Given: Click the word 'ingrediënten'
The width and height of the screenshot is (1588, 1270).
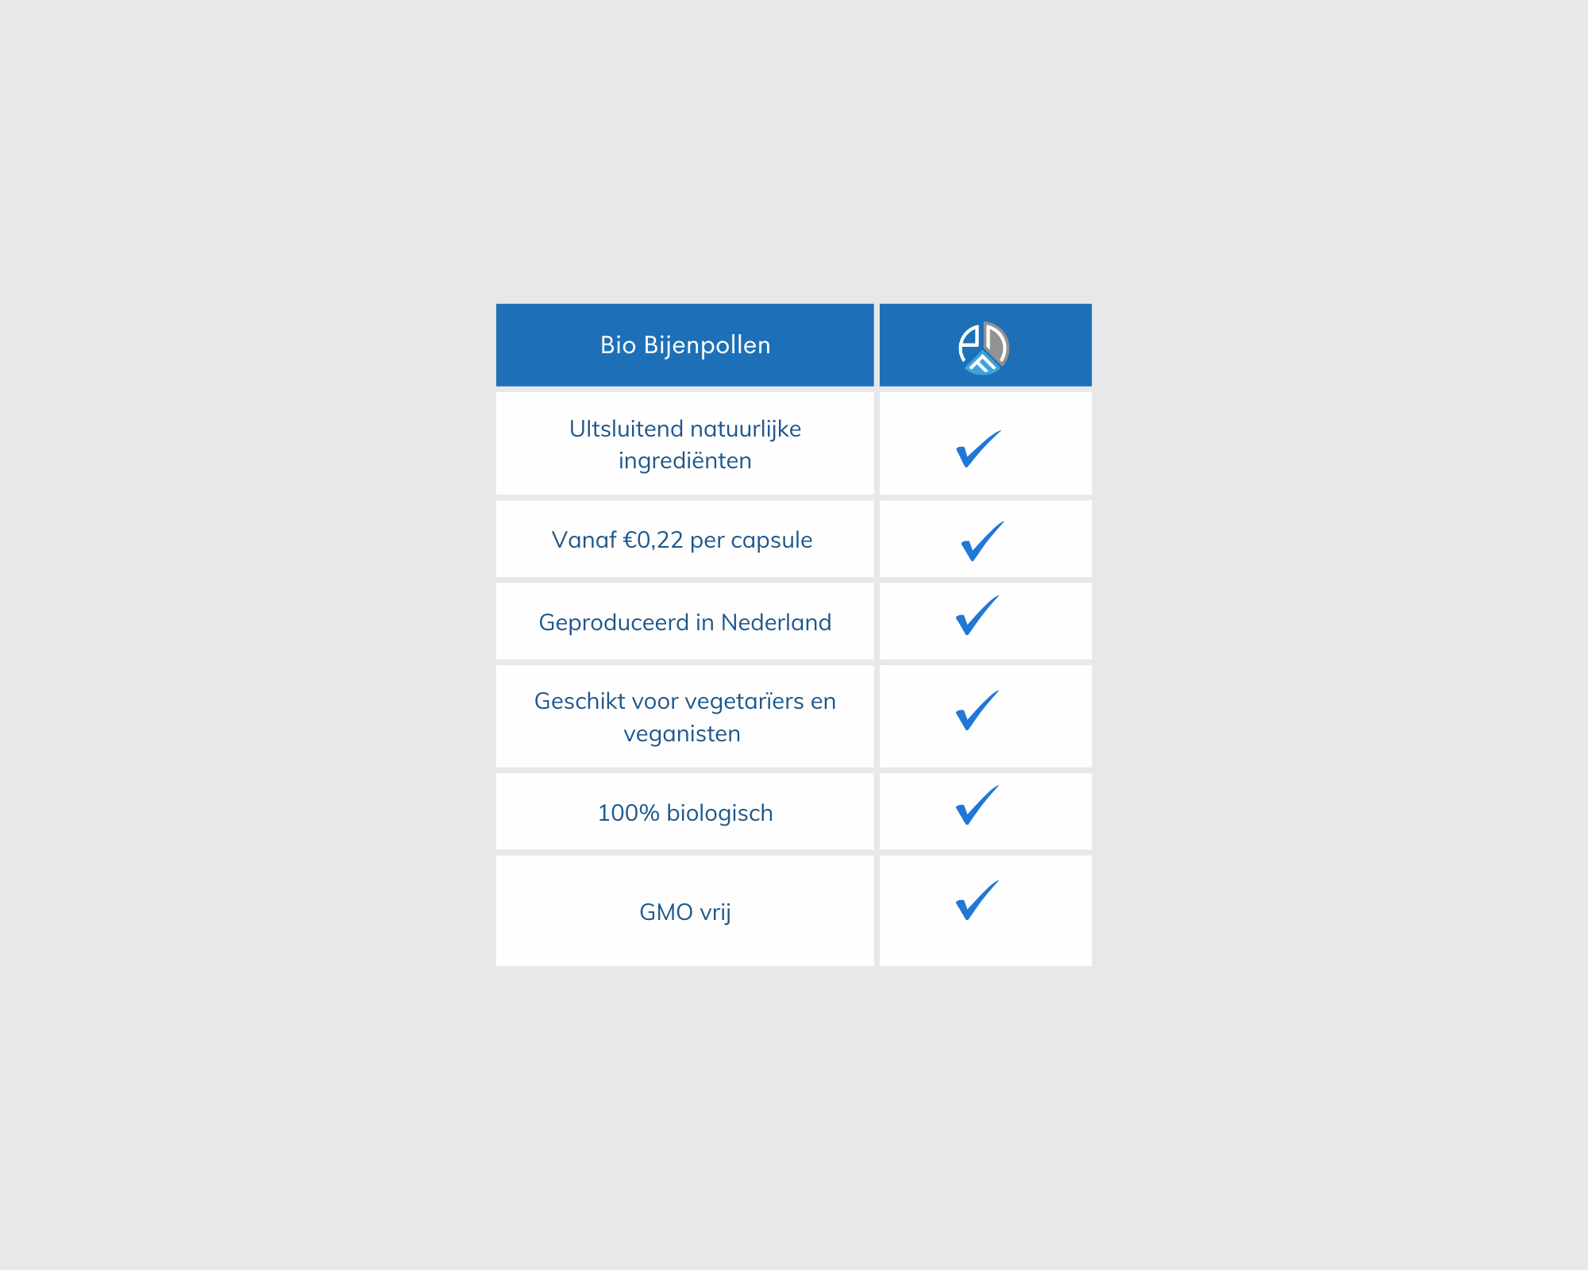Looking at the screenshot, I should coord(685,460).
